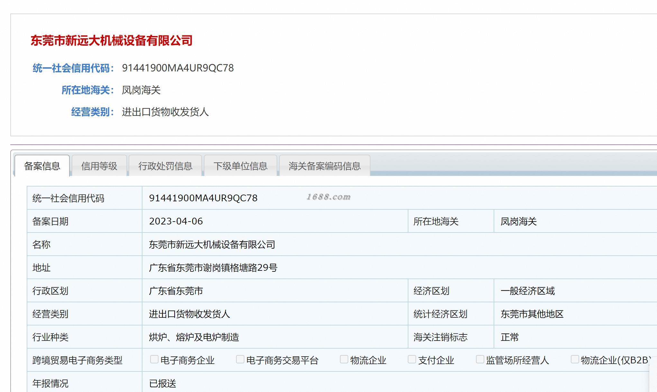This screenshot has width=657, height=392.
Task: Open the 海关备案编码信息 tab
Action: (x=324, y=166)
